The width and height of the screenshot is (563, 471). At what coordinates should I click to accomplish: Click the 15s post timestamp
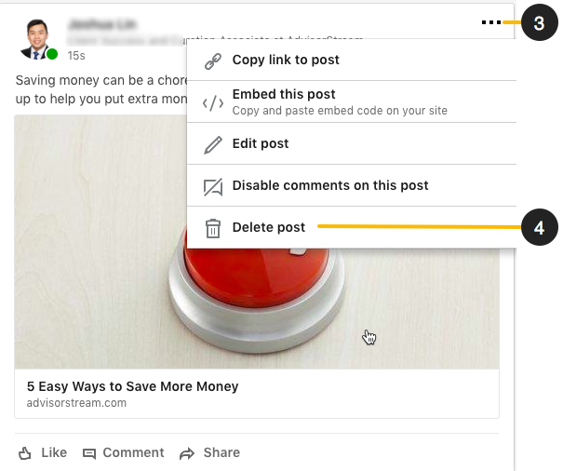tap(76, 56)
